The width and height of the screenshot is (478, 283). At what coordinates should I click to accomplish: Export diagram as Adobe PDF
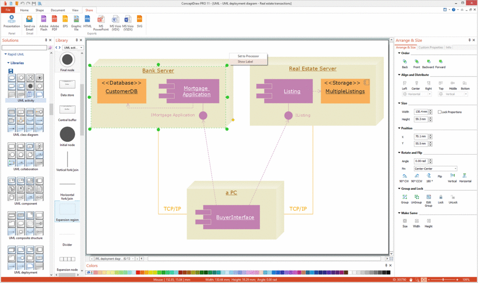click(x=55, y=23)
